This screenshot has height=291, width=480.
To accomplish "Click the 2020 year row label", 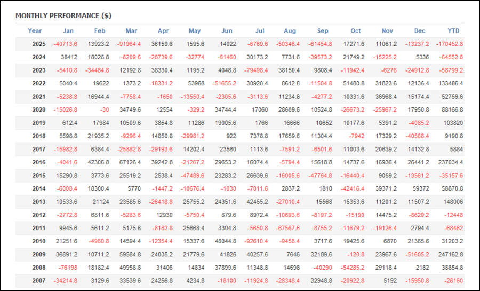I will point(38,110).
